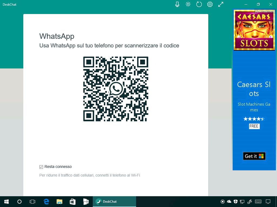Click network connection tray icon
Screen dimensions: 277x207
click(242, 202)
